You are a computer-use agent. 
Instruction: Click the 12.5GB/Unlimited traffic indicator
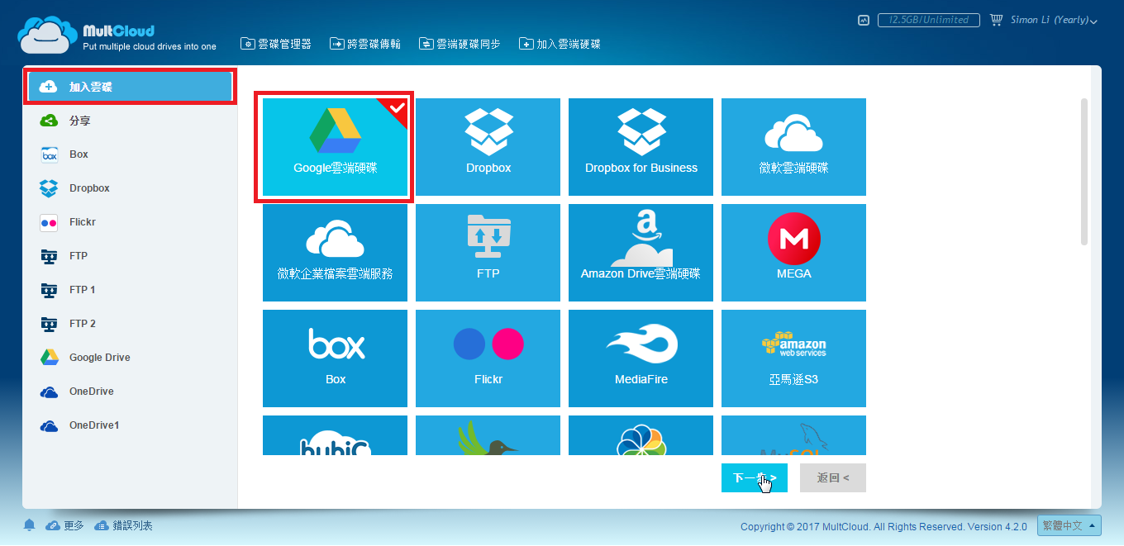[929, 20]
